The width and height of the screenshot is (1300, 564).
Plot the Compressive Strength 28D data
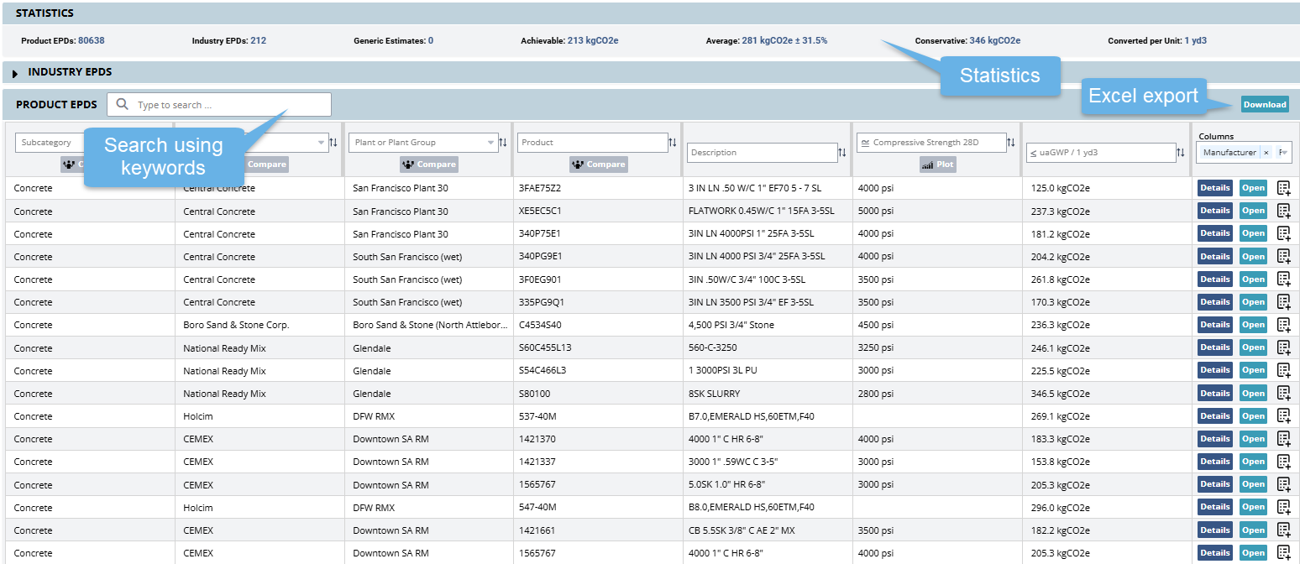pyautogui.click(x=937, y=164)
